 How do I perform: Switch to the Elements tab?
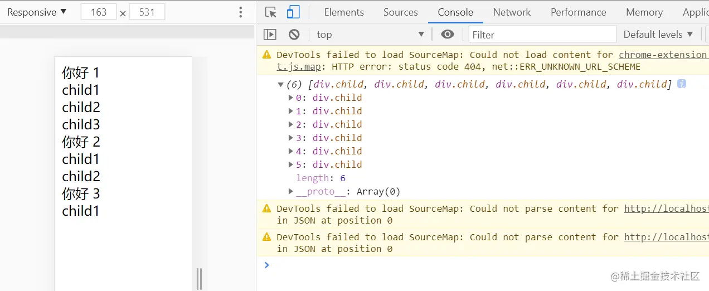pos(343,12)
